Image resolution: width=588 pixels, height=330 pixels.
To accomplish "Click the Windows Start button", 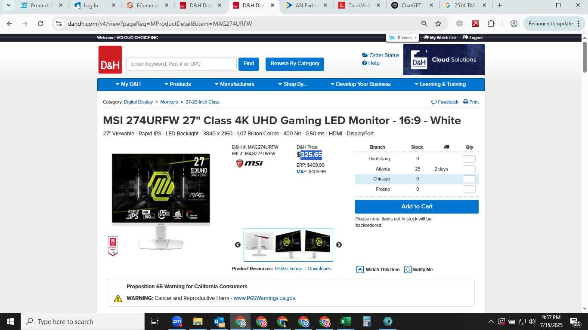I will click(10, 321).
